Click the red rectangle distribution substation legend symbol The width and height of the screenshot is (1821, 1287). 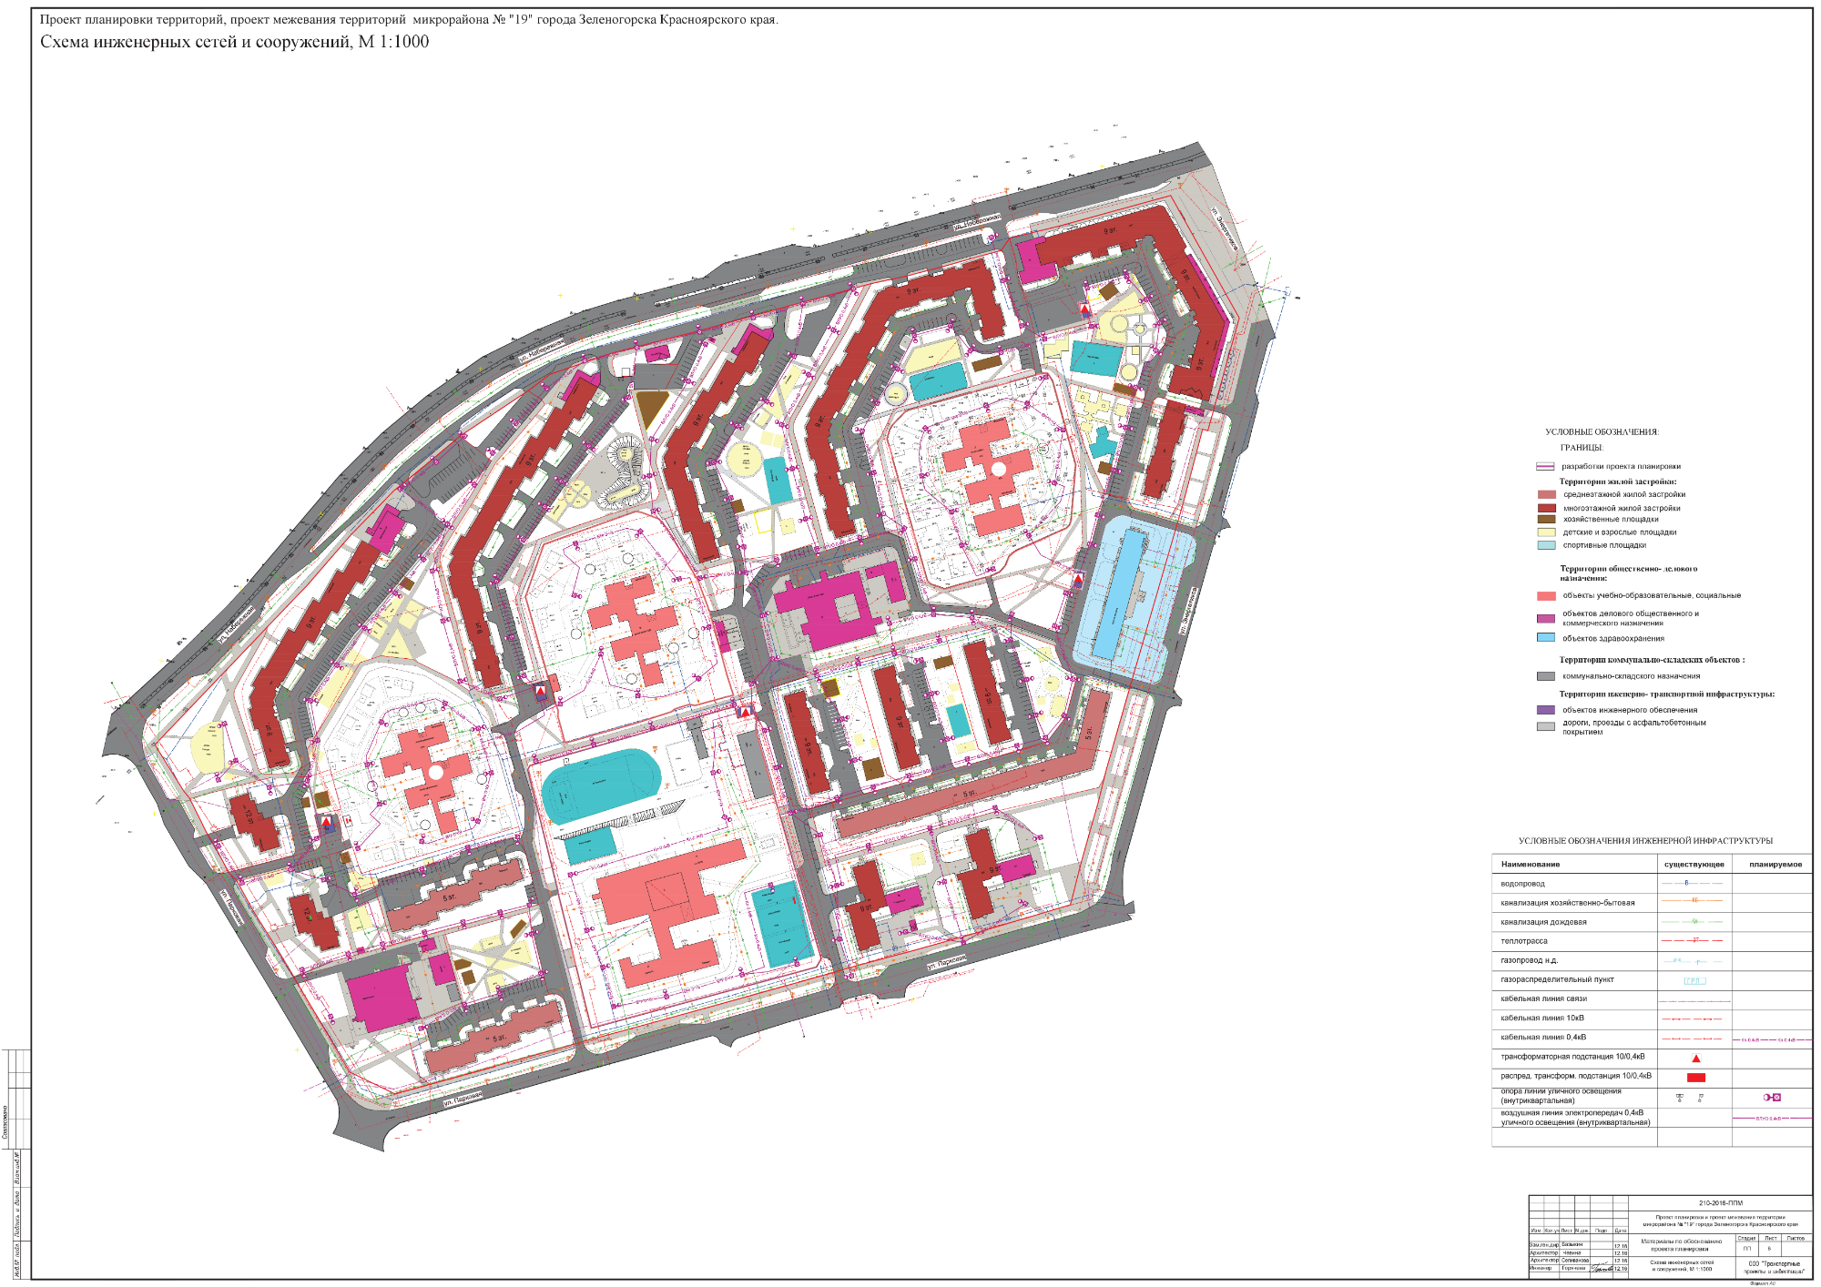pos(1695,1078)
